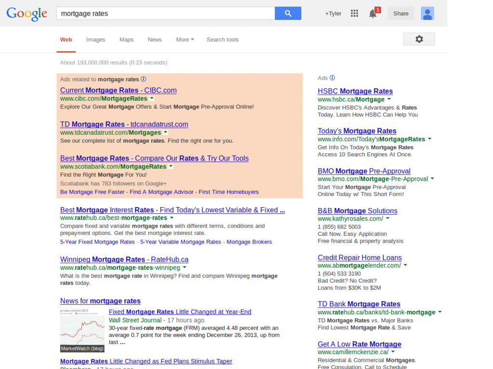Click 'Scotiabank has 783 followers on Google+' text
Viewport: 493px width, 369px height.
113,184
